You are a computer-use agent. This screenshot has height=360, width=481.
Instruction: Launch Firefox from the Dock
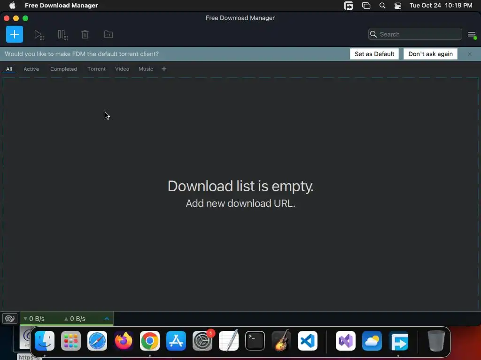click(x=124, y=340)
